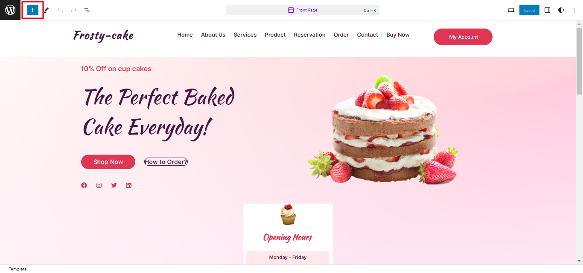Screen dimensions: 583x273
Task: Select the pencil Tools icon
Action: click(46, 10)
